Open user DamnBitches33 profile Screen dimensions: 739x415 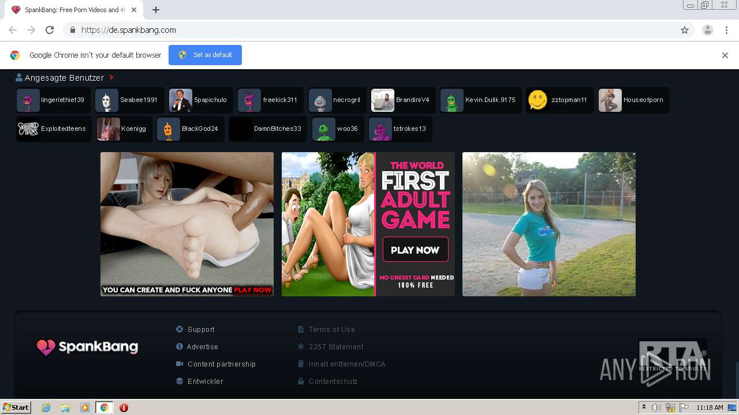[268, 129]
